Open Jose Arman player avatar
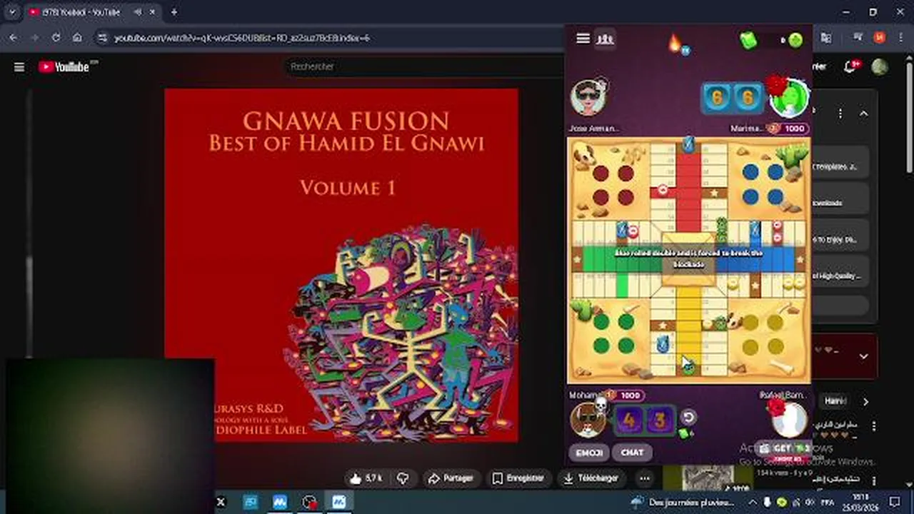The width and height of the screenshot is (914, 514). (x=588, y=99)
